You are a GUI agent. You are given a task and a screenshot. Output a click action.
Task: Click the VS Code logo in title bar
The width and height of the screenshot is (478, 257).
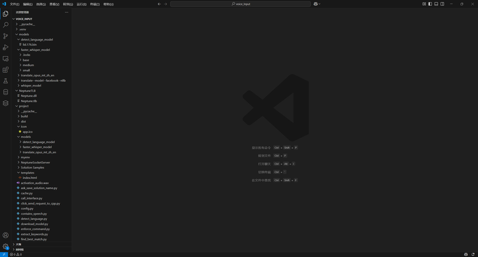tap(4, 4)
